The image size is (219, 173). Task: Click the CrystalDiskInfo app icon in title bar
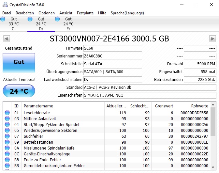coord(5,5)
